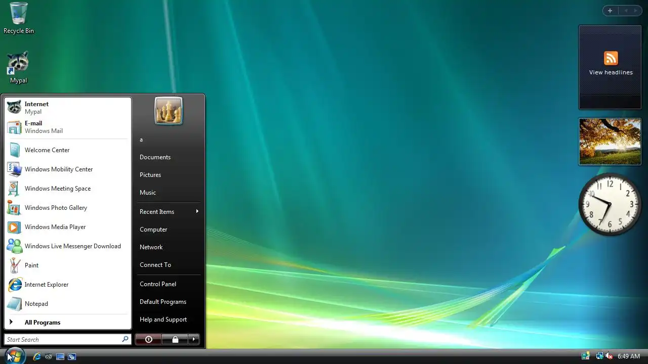The height and width of the screenshot is (364, 648).
Task: Open Help and Support
Action: pos(169,320)
